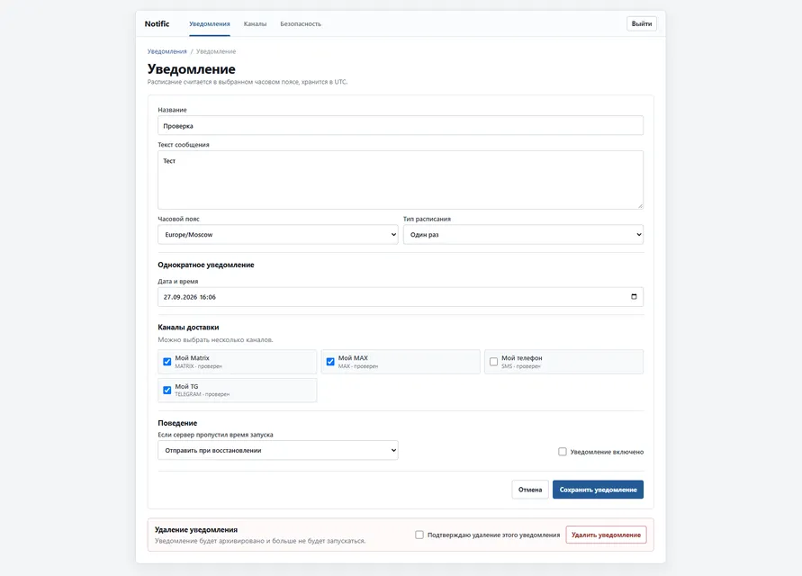
Task: Enable the Мой телефон SMS channel
Action: coord(493,362)
